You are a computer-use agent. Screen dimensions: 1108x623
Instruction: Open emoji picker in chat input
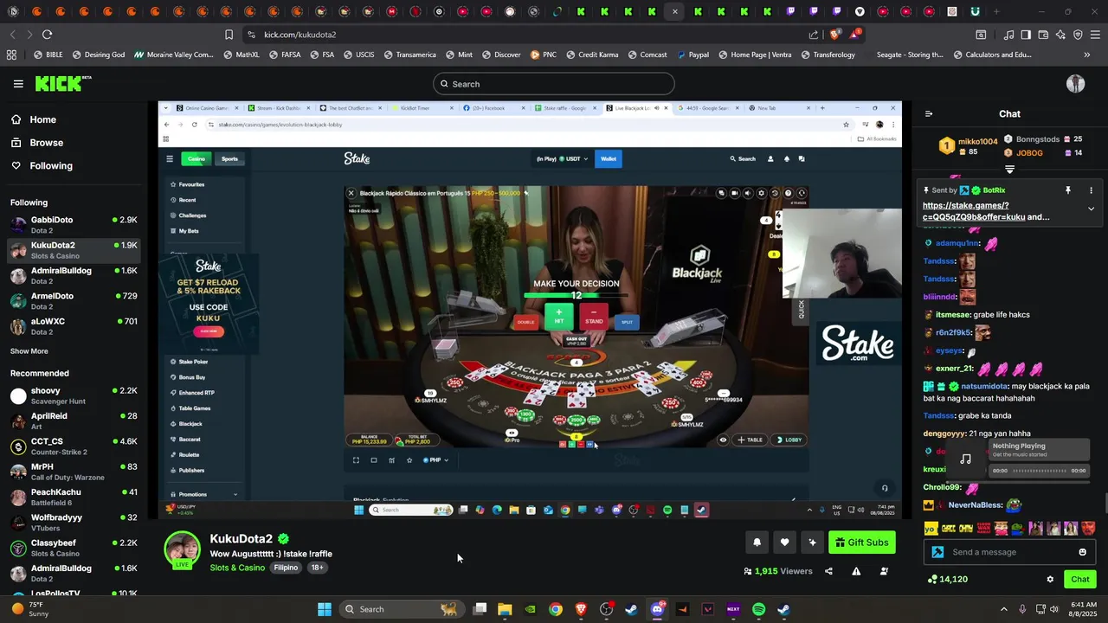click(x=1082, y=552)
